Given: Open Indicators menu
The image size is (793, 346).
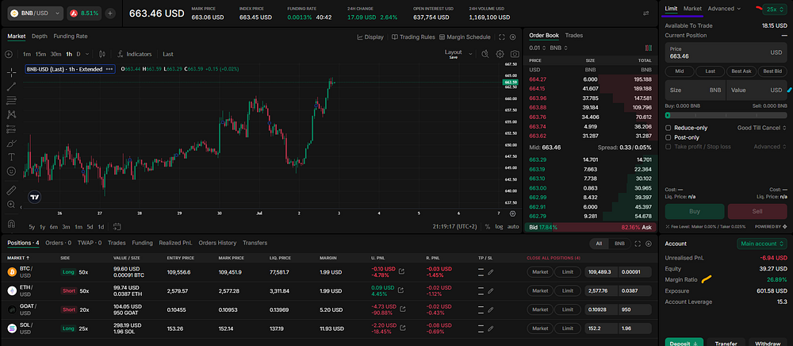Looking at the screenshot, I should [x=135, y=54].
